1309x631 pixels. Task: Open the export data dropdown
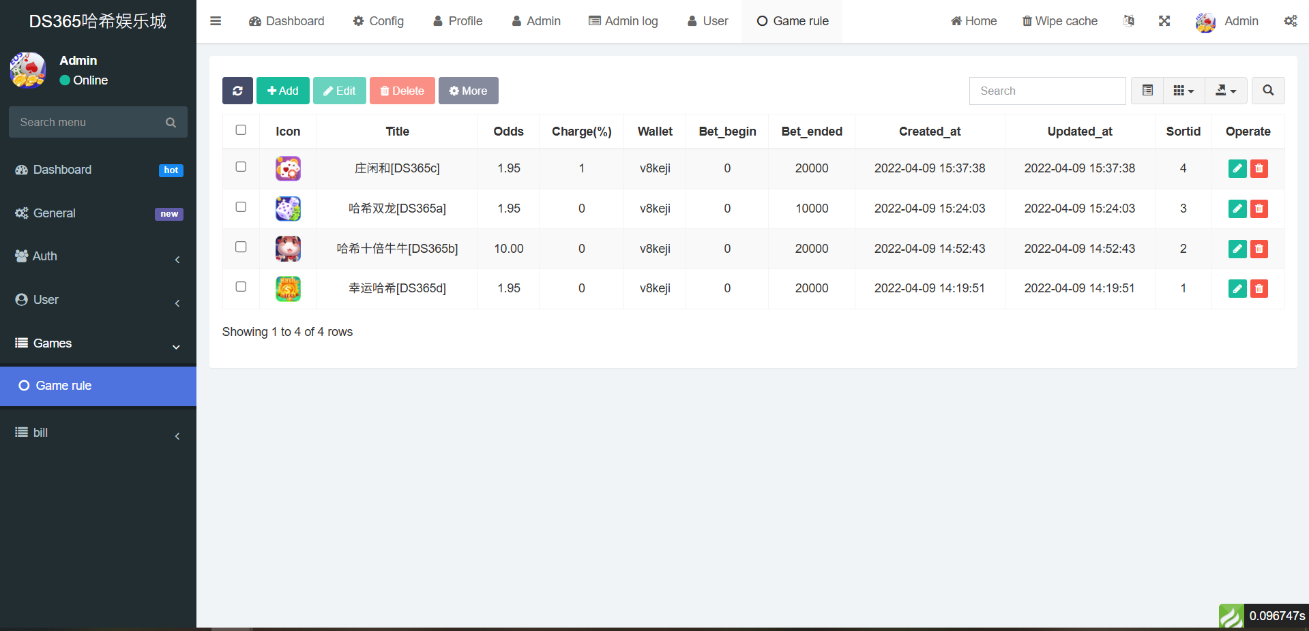pos(1226,91)
